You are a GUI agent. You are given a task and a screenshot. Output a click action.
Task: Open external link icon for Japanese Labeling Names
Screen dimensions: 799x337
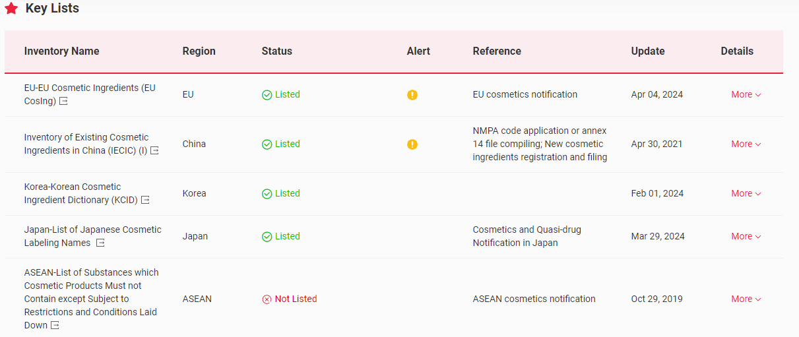(x=100, y=243)
